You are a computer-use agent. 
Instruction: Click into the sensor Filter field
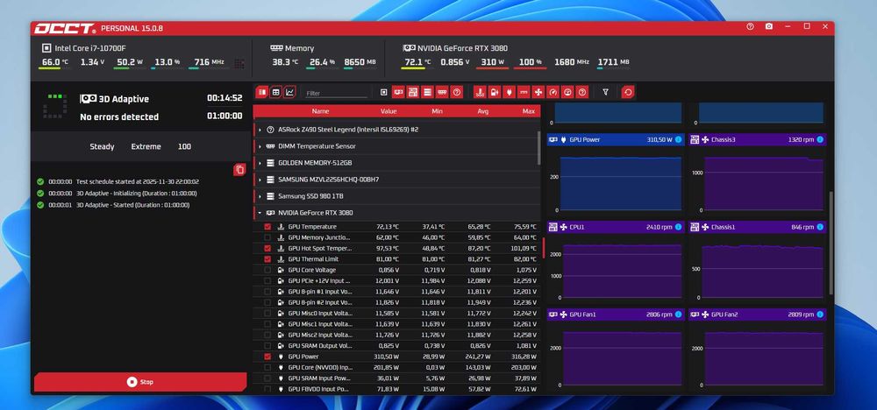click(336, 93)
